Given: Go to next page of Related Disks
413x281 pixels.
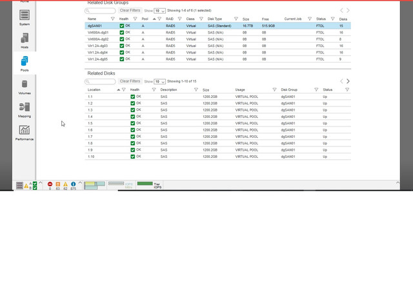Looking at the screenshot, I should click(x=348, y=81).
